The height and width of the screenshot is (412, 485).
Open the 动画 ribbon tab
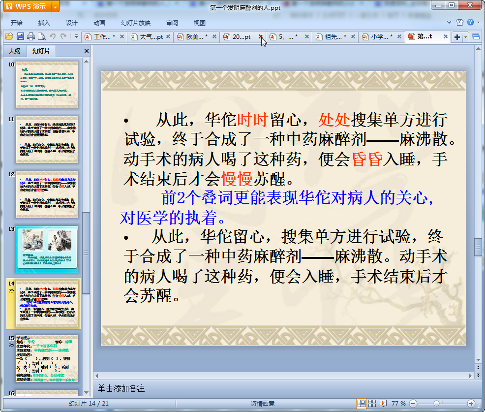pos(99,23)
